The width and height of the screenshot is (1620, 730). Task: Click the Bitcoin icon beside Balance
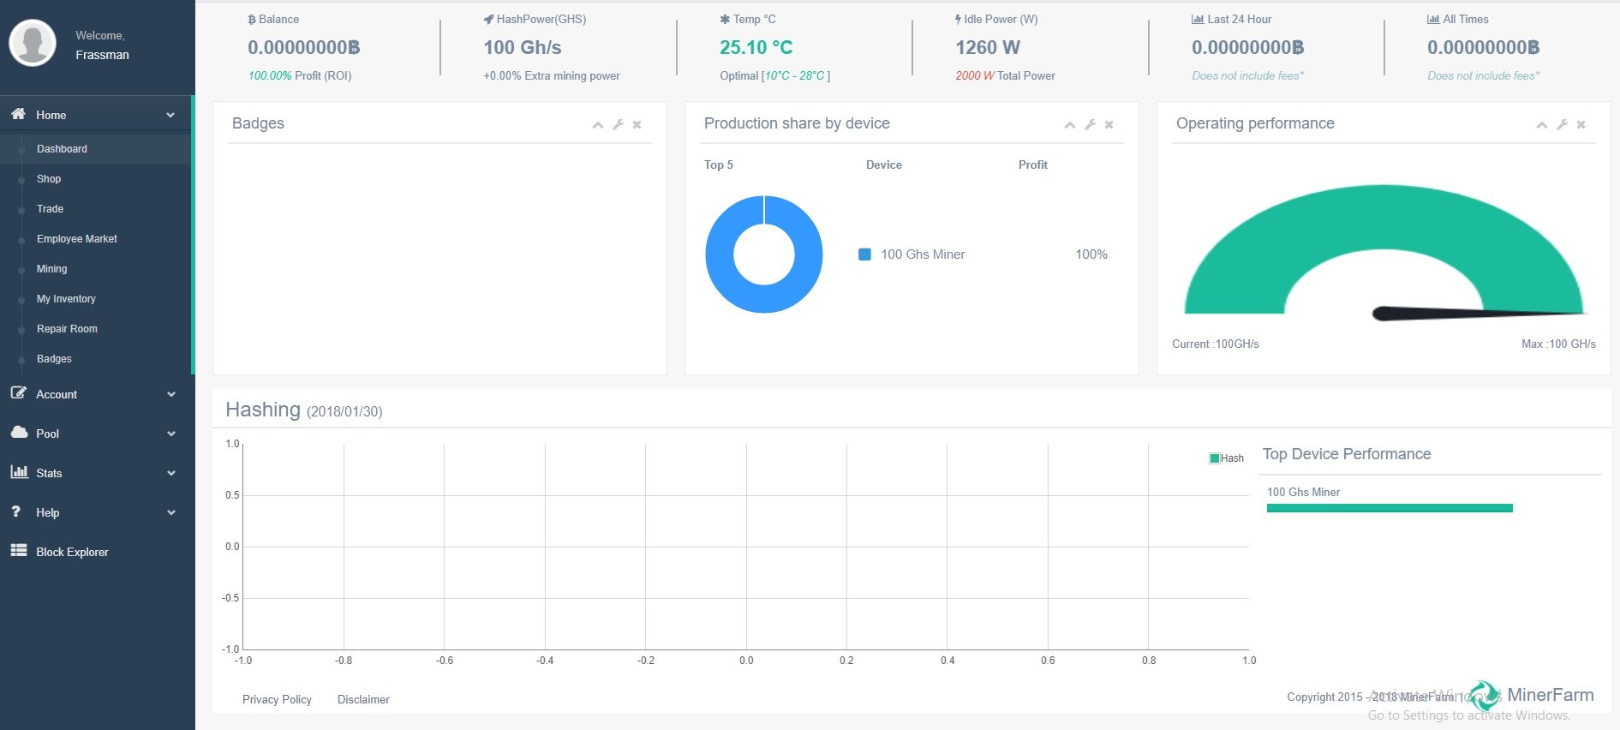pos(252,20)
